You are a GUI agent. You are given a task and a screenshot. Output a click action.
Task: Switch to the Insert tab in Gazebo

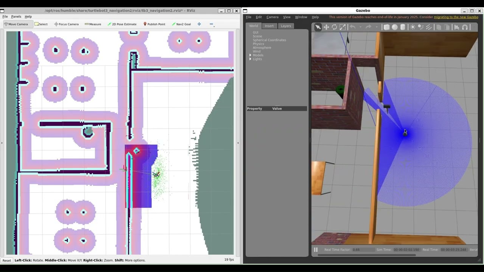click(x=269, y=26)
